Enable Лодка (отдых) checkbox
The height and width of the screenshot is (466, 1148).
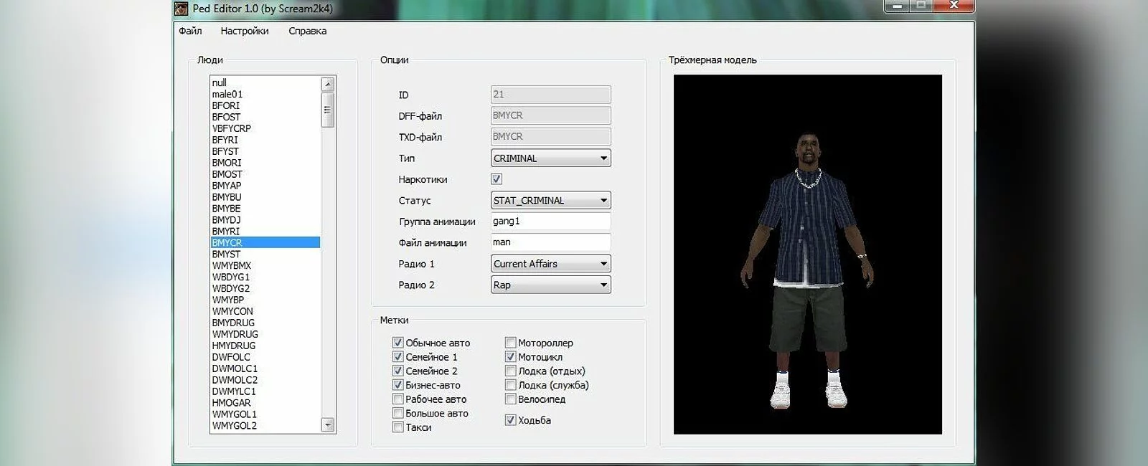coord(510,371)
